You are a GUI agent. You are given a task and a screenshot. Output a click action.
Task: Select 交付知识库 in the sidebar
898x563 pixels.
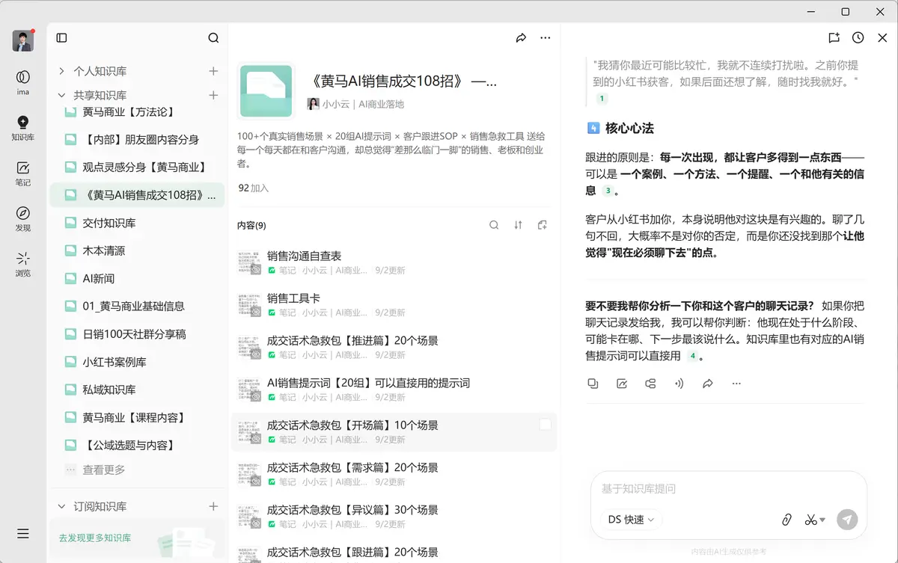pos(137,223)
